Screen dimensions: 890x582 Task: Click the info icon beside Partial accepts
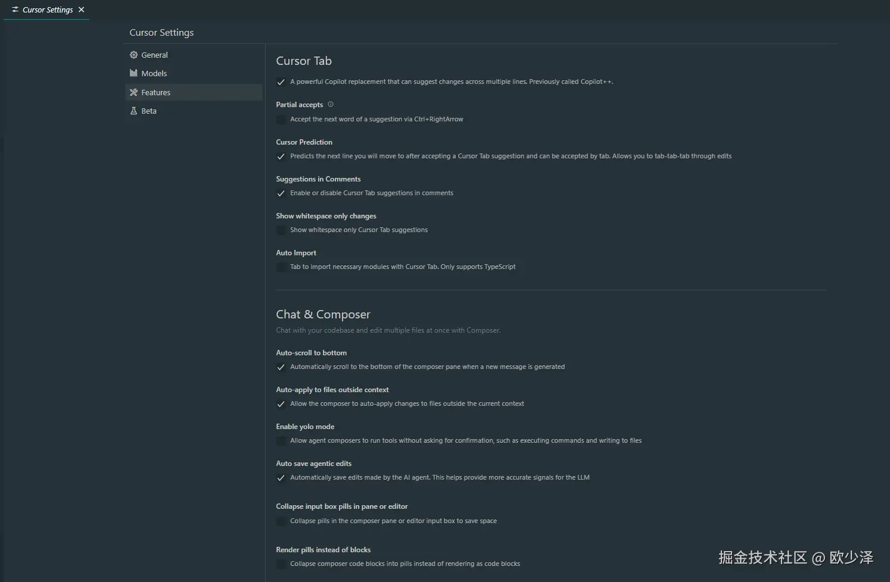click(x=331, y=104)
